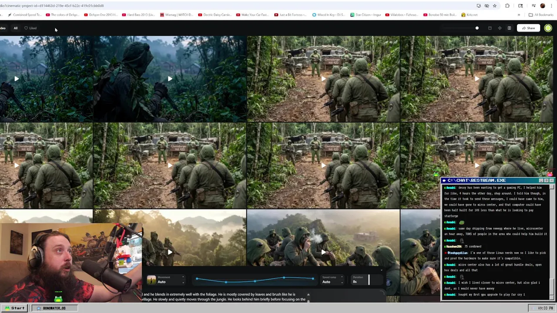This screenshot has width=557, height=313.
Task: Open the Chrome three-dot menu
Action: [x=551, y=6]
